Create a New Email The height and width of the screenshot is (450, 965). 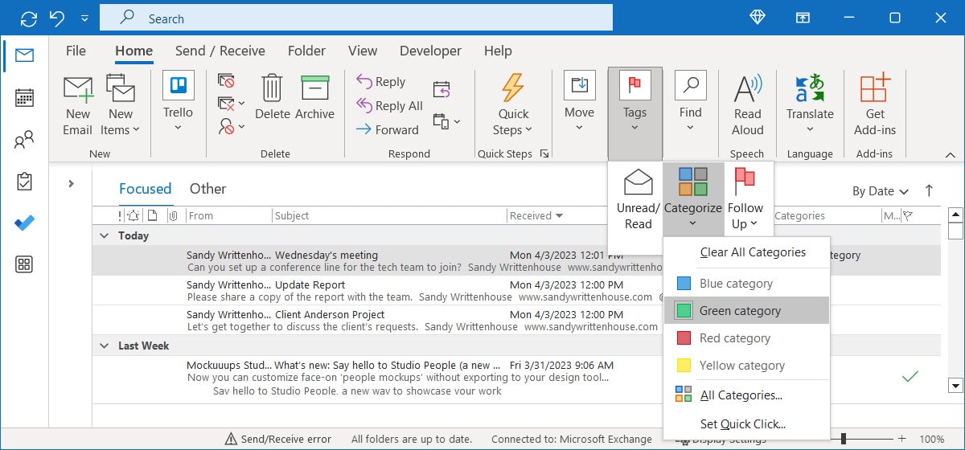(x=78, y=105)
